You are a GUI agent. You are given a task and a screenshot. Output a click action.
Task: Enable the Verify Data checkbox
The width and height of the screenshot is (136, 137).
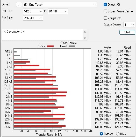coord(105,18)
